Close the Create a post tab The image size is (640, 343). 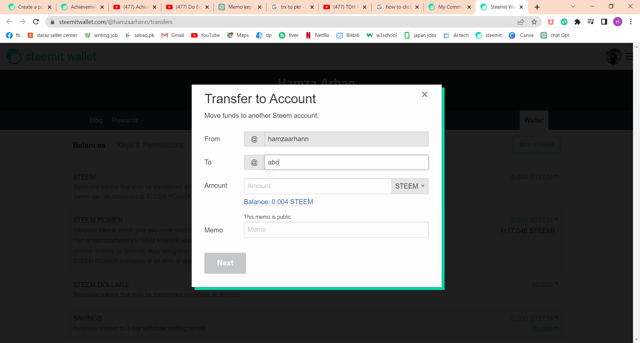(50, 7)
